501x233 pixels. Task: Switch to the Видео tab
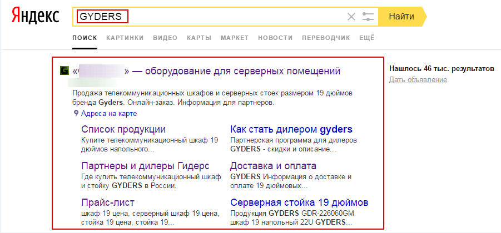point(165,38)
